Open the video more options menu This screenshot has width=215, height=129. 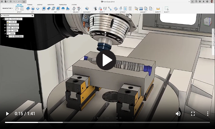pos(208,114)
